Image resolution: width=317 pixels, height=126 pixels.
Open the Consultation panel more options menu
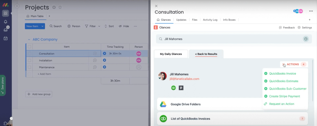(x=311, y=11)
